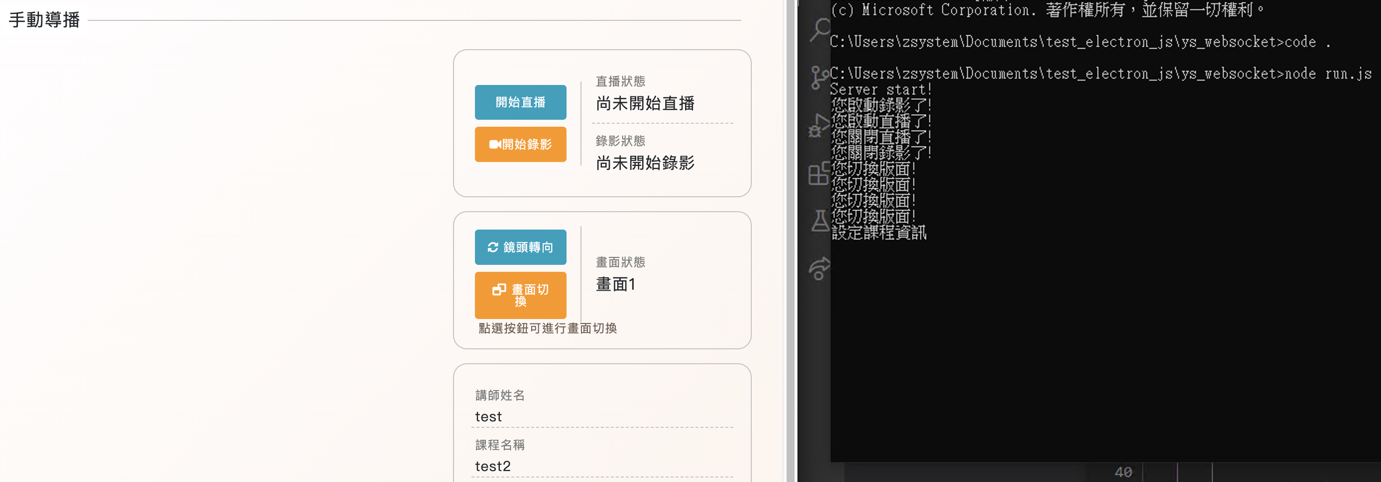Click the 畫面狀態 label
Screen dimensions: 1381x482
(620, 262)
